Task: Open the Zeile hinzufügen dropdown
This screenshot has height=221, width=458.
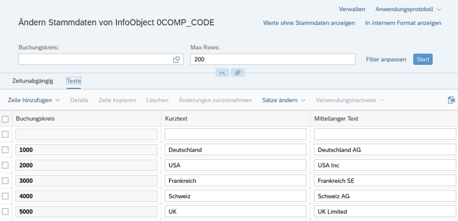Action: coord(34,100)
